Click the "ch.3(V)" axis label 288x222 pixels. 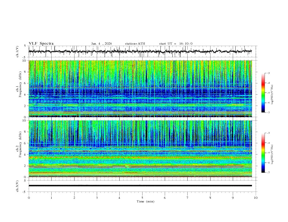tap(17, 186)
